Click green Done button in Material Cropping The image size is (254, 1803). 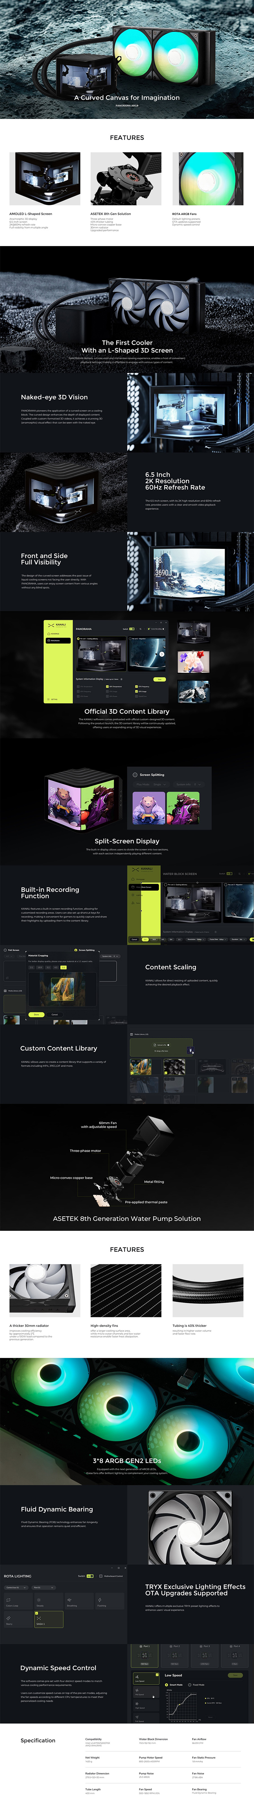[36, 1014]
